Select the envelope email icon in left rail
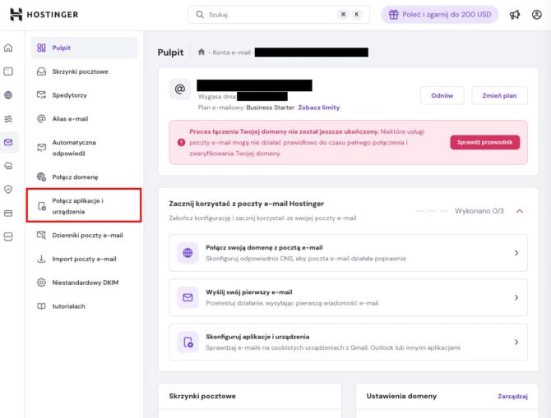Image resolution: width=551 pixels, height=418 pixels. (8, 142)
